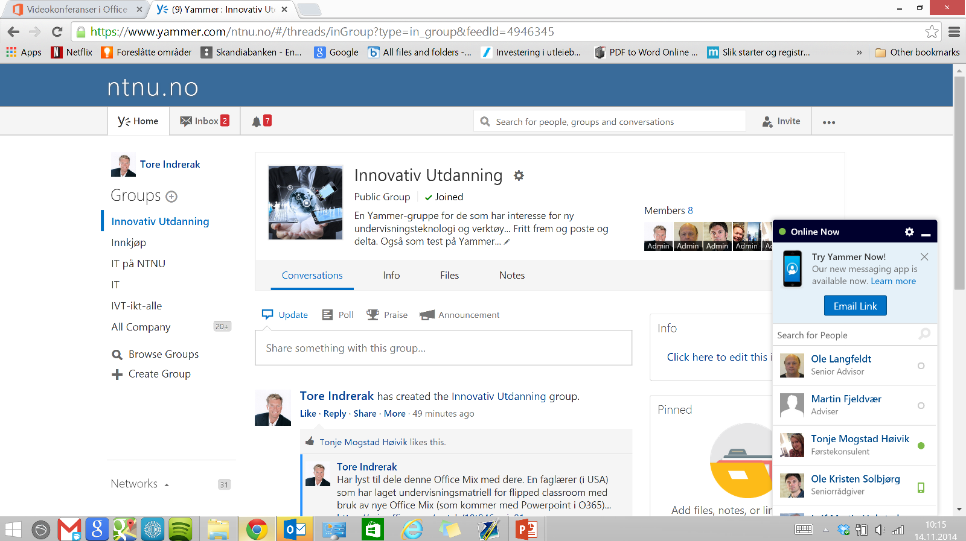Bookmark this page with star icon
This screenshot has height=541, width=966.
[932, 31]
